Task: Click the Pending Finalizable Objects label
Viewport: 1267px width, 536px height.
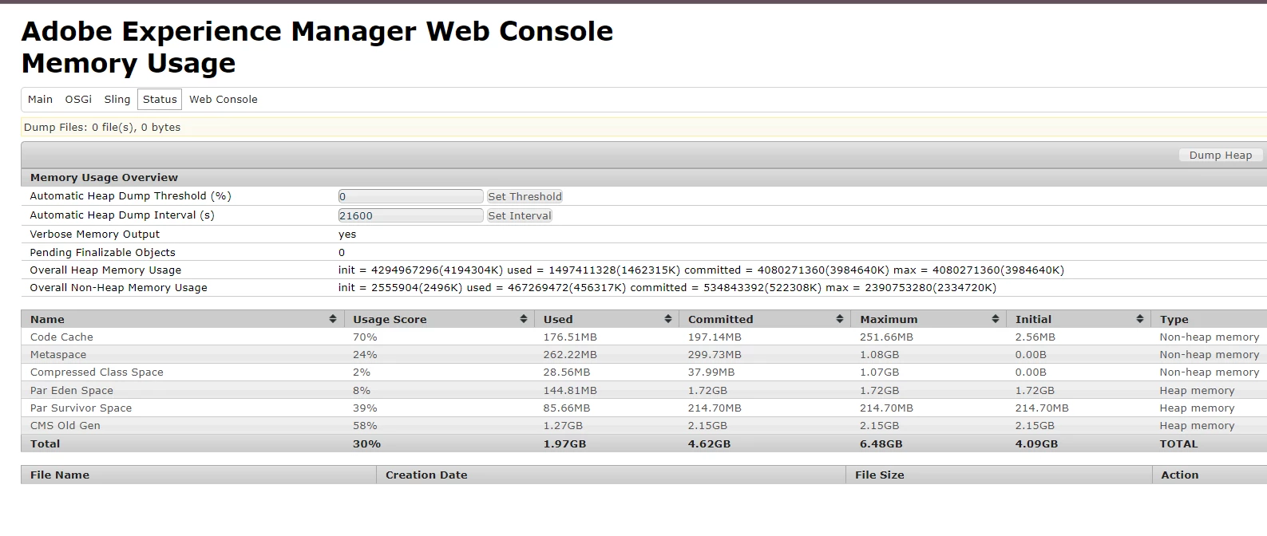Action: 102,253
